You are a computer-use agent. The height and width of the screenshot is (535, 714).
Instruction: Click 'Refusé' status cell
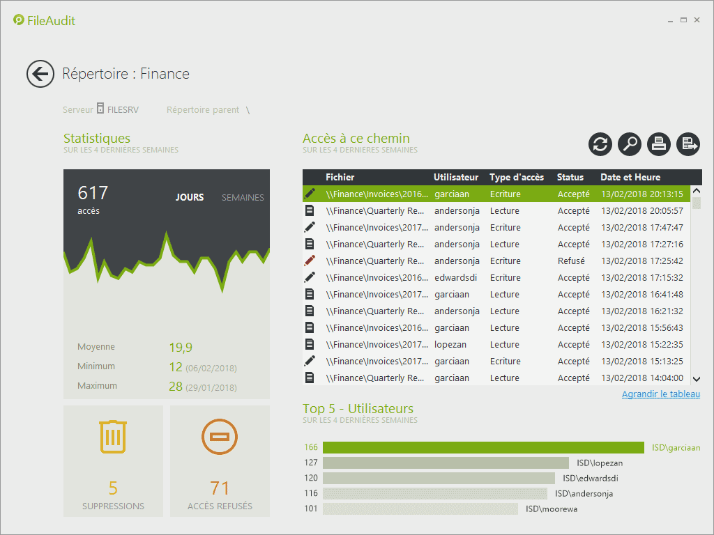tap(571, 261)
